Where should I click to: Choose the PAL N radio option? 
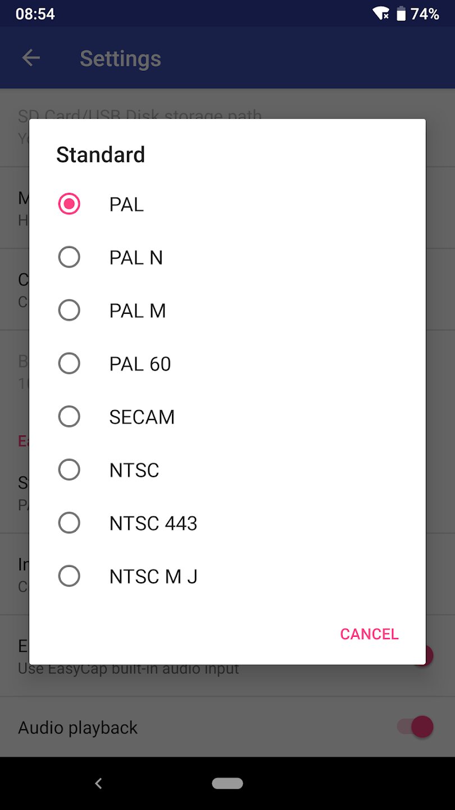click(x=69, y=258)
